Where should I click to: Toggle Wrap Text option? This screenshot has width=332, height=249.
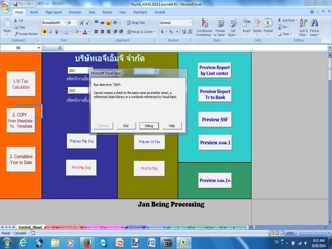tap(136, 23)
